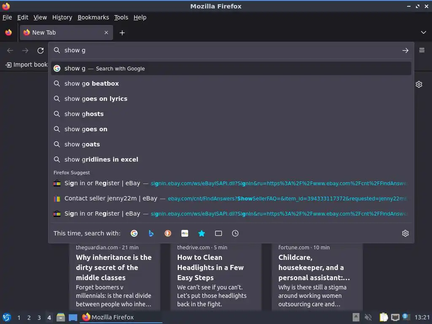The image size is (432, 324).
Task: Search this time with Google icon
Action: 134,233
